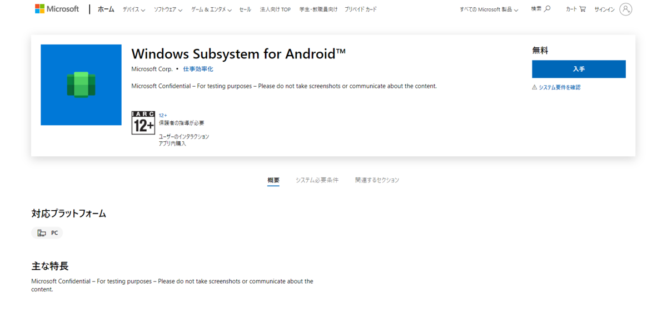Open プリペイド カード menu item
Image resolution: width=667 pixels, height=312 pixels.
pyautogui.click(x=360, y=9)
